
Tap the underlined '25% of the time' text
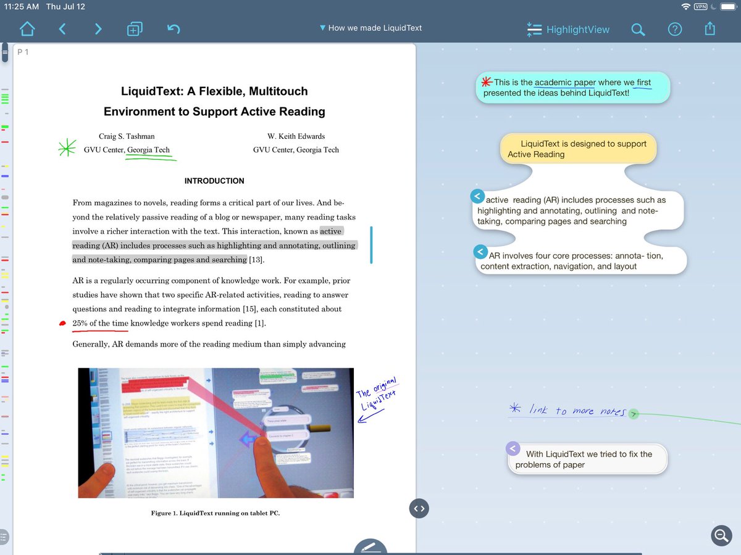(100, 323)
